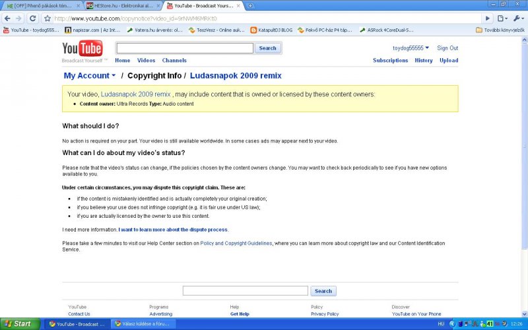The width and height of the screenshot is (528, 330).
Task: Click the Contact Us footer link
Action: click(x=79, y=314)
